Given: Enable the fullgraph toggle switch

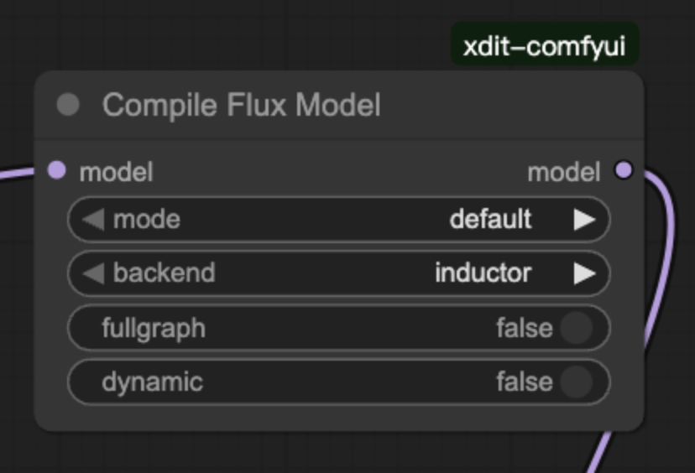Looking at the screenshot, I should [576, 328].
